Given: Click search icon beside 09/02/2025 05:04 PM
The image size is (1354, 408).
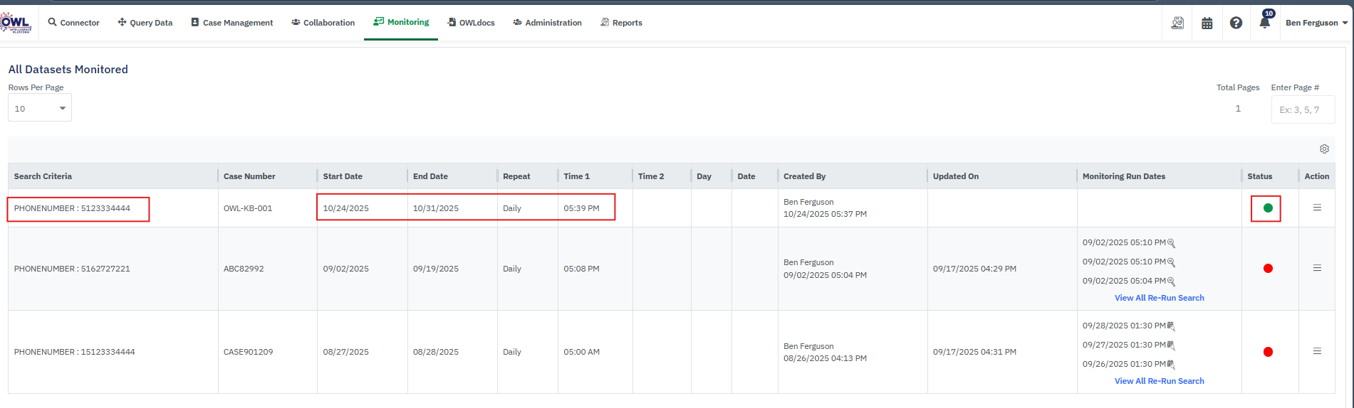Looking at the screenshot, I should [x=1171, y=281].
